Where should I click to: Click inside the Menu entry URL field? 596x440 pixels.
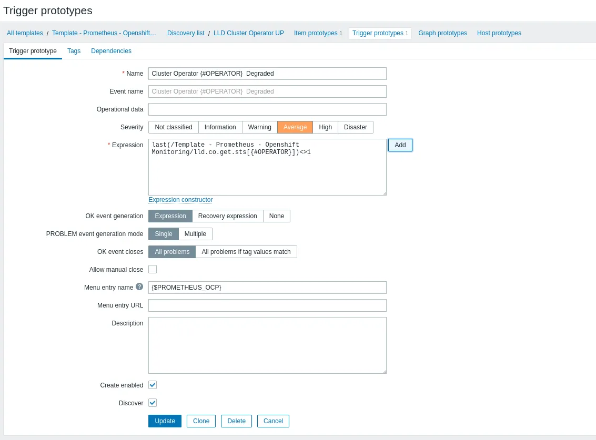point(267,305)
